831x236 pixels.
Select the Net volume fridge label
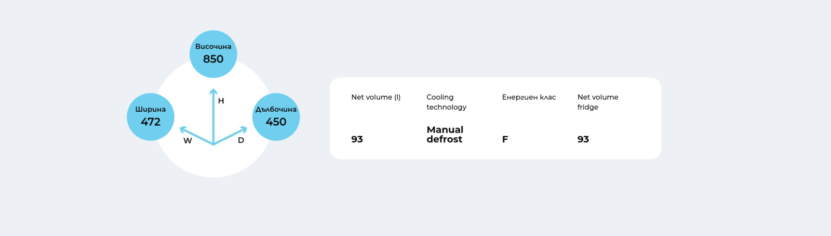click(598, 102)
